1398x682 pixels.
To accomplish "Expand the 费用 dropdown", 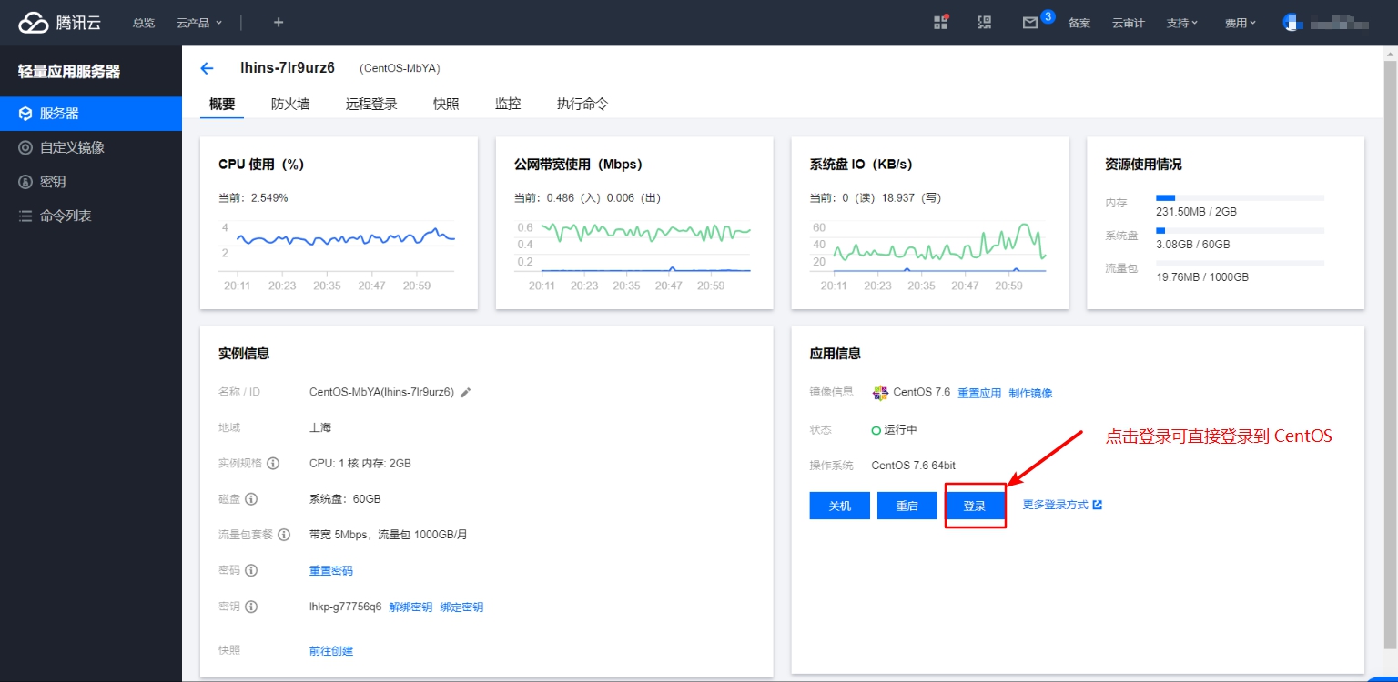I will (x=1240, y=22).
